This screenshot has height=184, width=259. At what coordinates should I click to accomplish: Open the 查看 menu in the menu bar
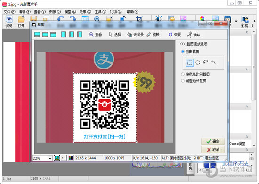point(40,12)
